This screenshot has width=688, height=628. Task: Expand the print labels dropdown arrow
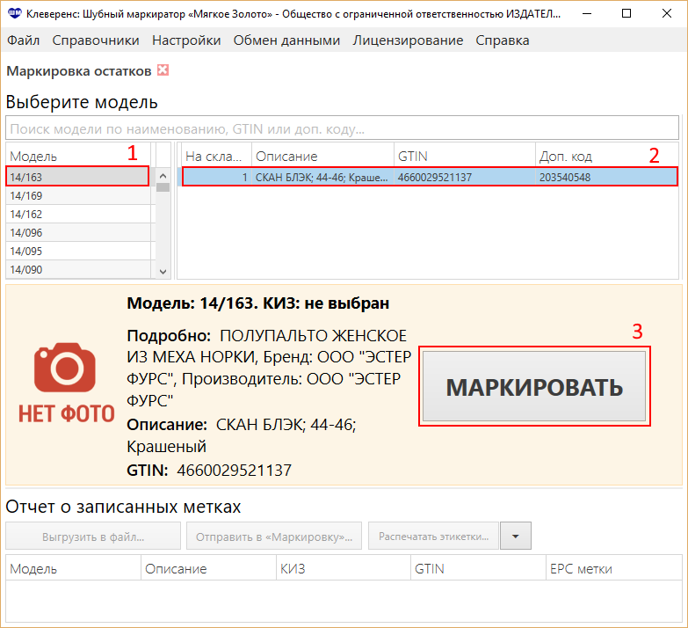516,537
